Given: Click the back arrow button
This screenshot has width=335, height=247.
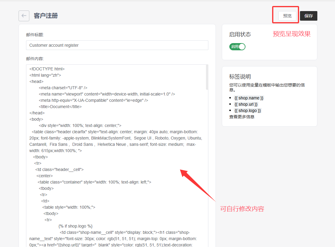Looking at the screenshot, I should pyautogui.click(x=24, y=16).
